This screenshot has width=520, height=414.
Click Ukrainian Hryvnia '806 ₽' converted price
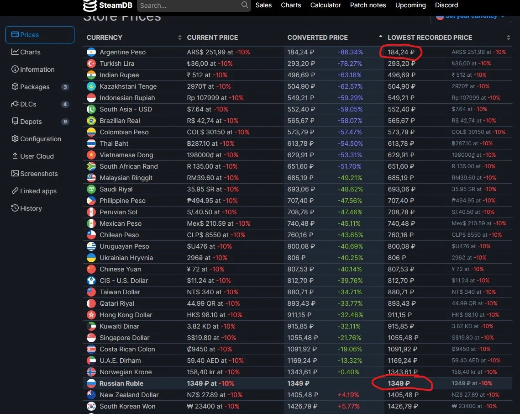point(296,258)
